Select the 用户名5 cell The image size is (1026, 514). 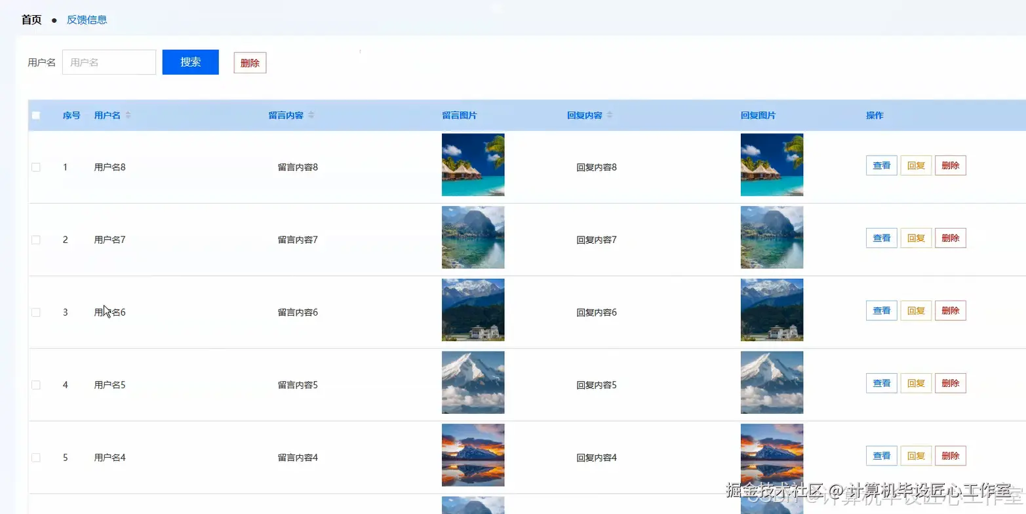coord(109,385)
